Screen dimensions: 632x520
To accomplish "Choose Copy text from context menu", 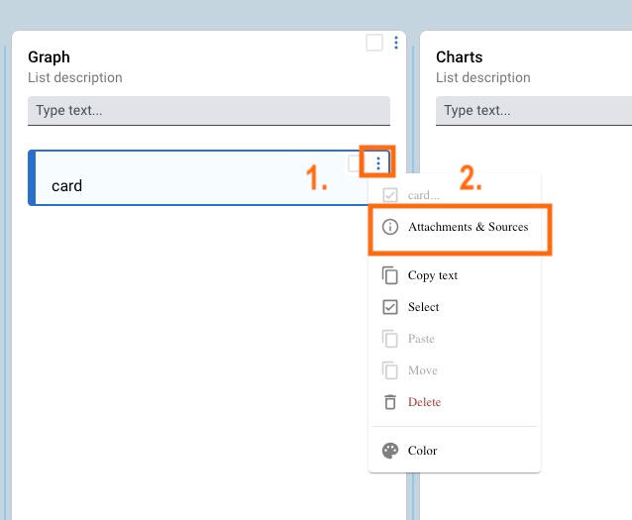I will pyautogui.click(x=433, y=275).
